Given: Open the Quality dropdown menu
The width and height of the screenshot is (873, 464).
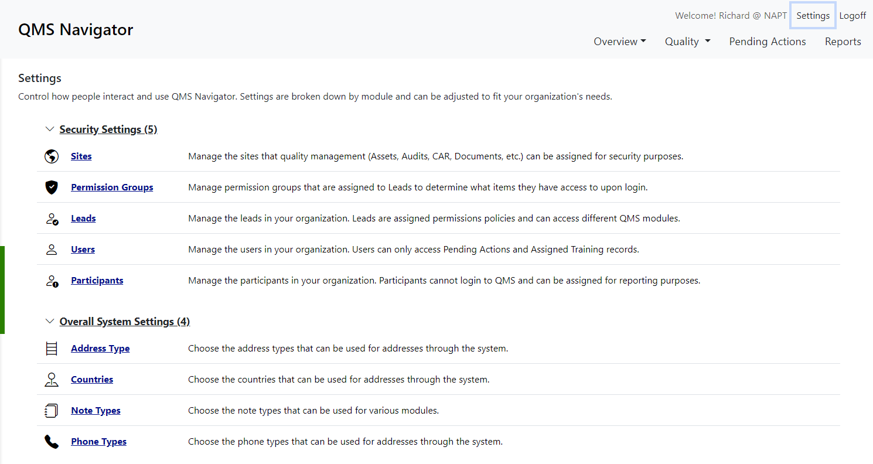Looking at the screenshot, I should [x=687, y=42].
